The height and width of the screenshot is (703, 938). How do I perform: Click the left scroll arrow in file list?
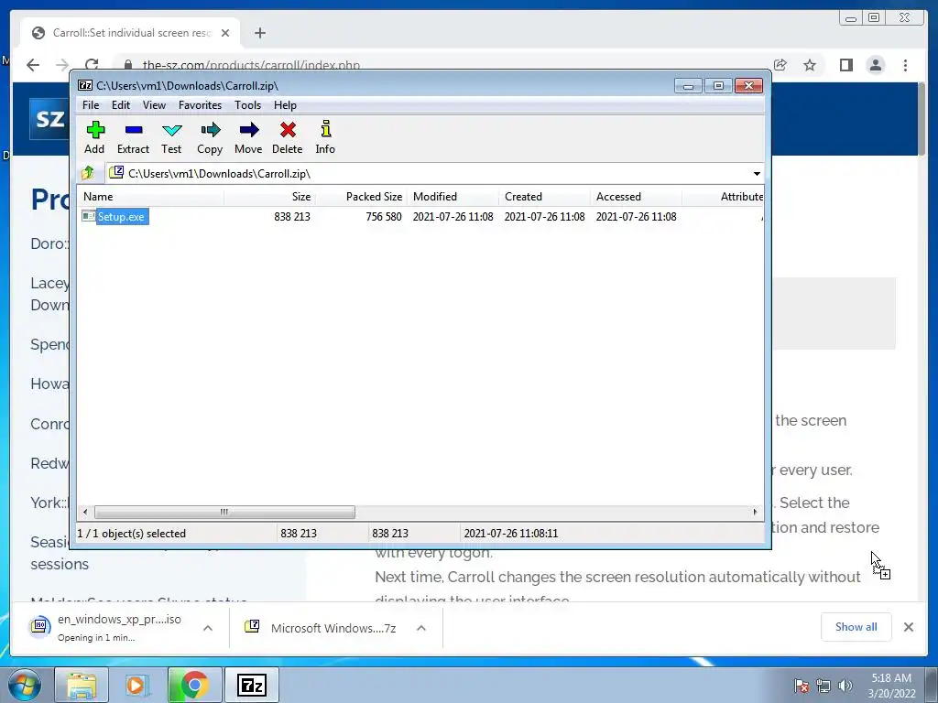tap(85, 513)
